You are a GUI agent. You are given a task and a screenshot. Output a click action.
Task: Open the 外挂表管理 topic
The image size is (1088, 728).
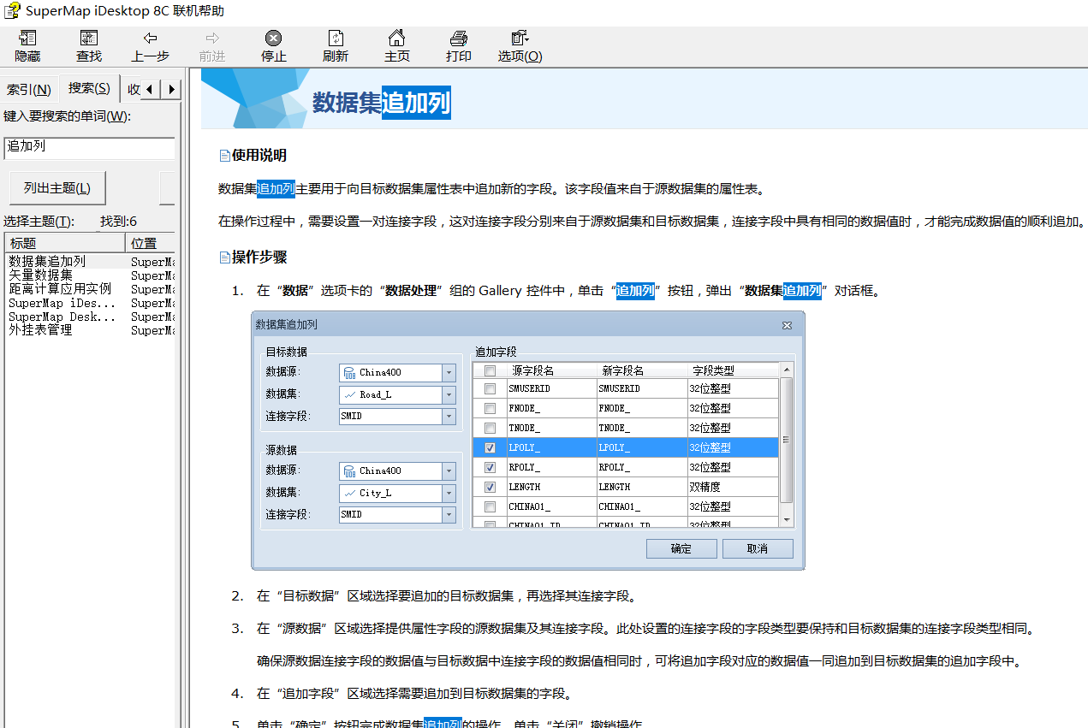40,330
